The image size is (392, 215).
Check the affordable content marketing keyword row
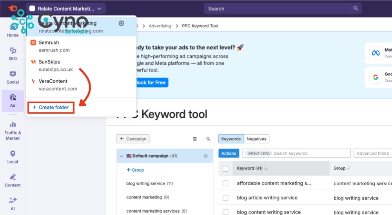click(225, 183)
